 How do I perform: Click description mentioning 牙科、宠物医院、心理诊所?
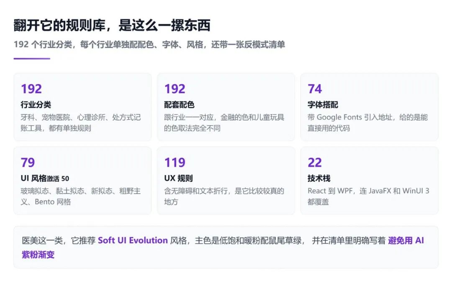coord(81,123)
